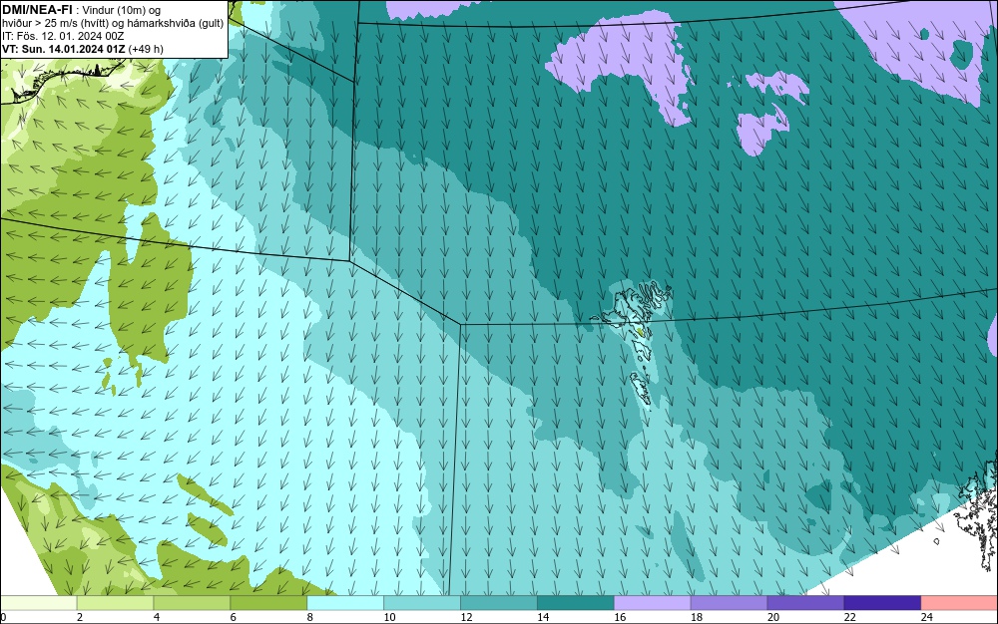Click the 'IT: Fös. 12. 01. 2024 00Z' line
The height and width of the screenshot is (624, 998).
pyautogui.click(x=62, y=36)
